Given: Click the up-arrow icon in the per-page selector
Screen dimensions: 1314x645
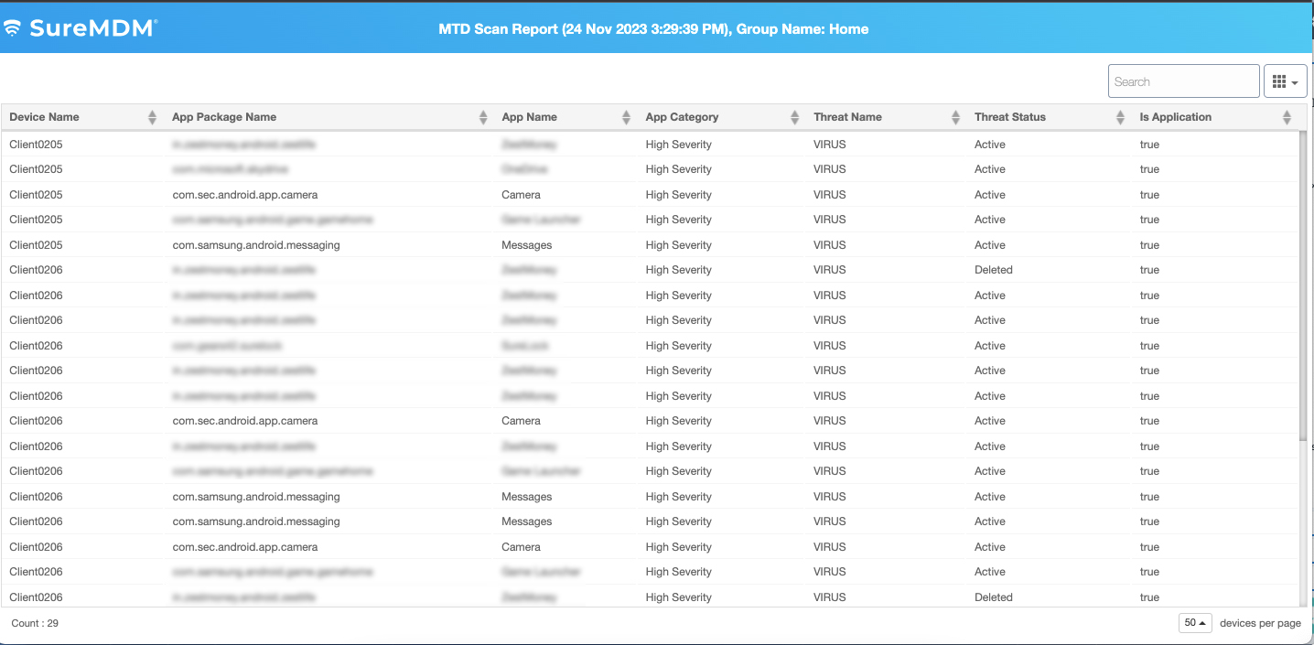Looking at the screenshot, I should point(1204,622).
